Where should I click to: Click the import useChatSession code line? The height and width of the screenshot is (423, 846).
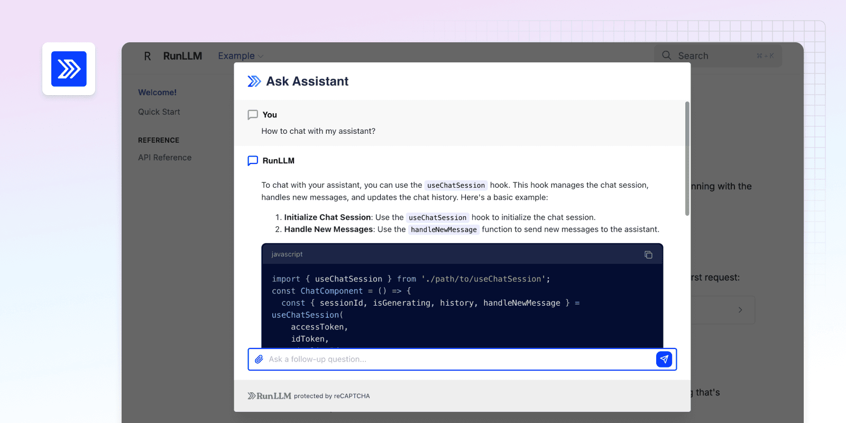point(411,279)
